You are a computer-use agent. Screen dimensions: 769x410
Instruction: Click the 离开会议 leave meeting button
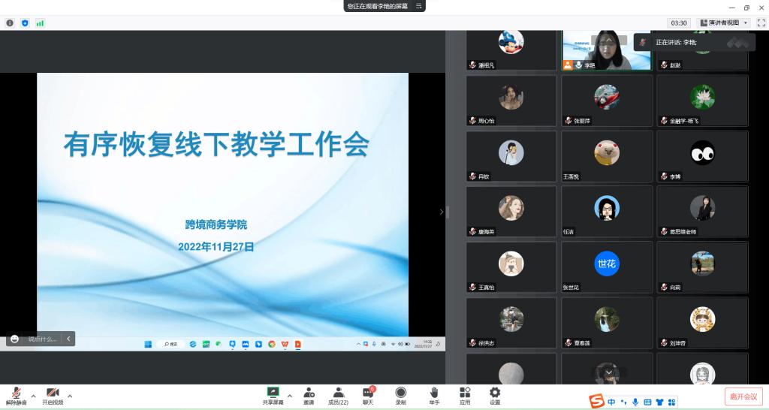pyautogui.click(x=743, y=396)
